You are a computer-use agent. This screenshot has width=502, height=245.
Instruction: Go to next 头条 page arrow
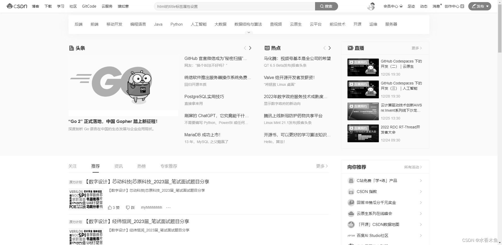click(x=250, y=48)
